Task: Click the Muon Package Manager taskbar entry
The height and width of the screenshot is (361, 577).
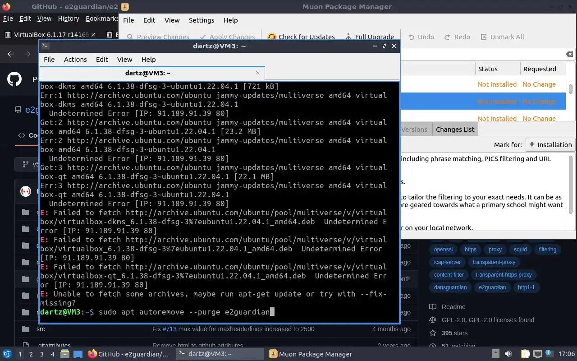Action: click(311, 354)
